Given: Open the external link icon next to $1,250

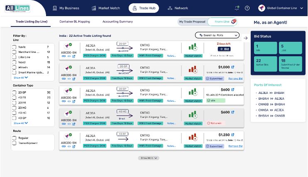Looking at the screenshot, I should coord(233,135).
